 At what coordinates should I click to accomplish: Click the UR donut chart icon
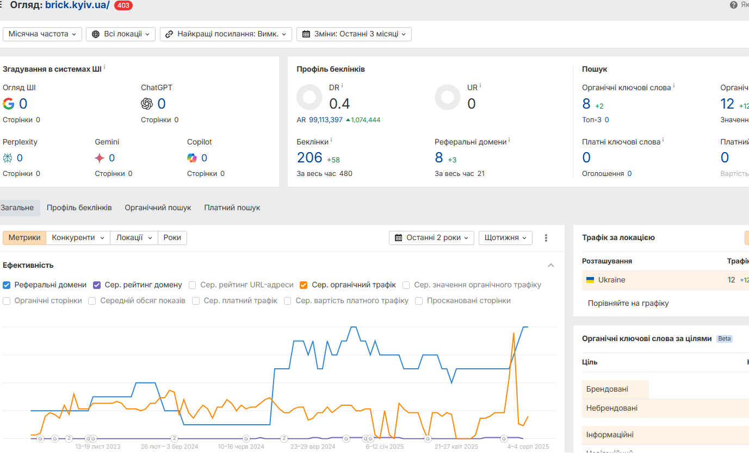pyautogui.click(x=448, y=98)
